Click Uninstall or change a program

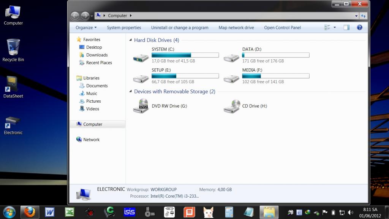[x=180, y=27]
